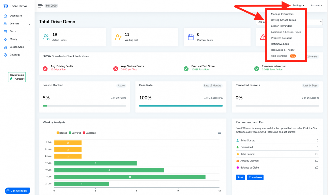Toggle the Cancelled series in chart legend
328x195 pixels.
tap(89, 133)
